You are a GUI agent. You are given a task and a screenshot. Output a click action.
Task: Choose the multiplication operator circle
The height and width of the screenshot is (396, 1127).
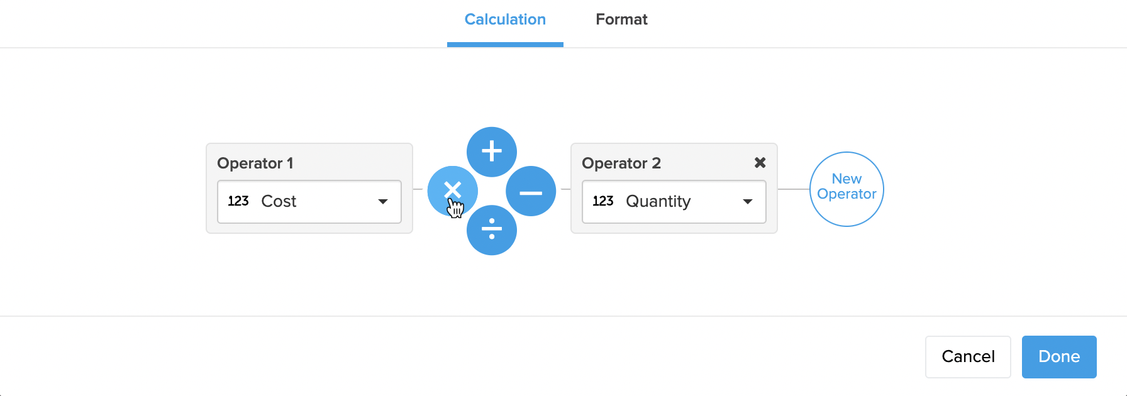pos(452,190)
